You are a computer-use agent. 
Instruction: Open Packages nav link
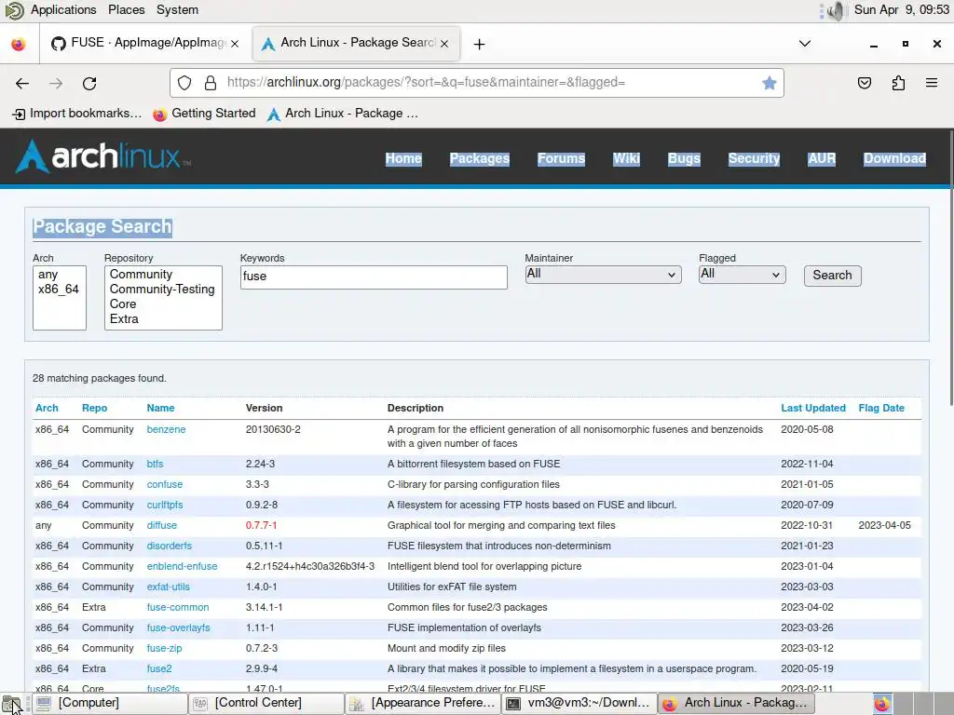pos(480,158)
